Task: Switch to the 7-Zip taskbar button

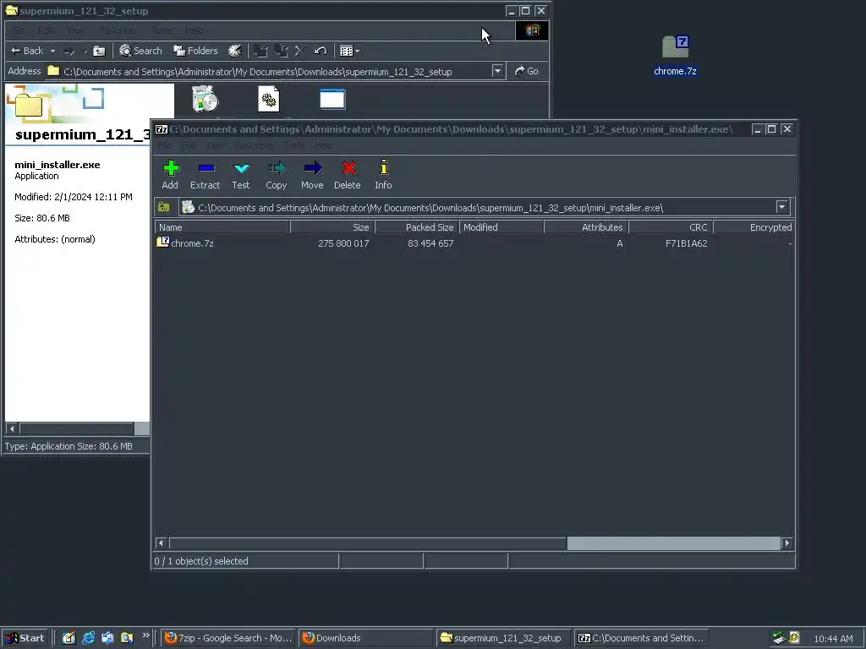Action: point(641,638)
